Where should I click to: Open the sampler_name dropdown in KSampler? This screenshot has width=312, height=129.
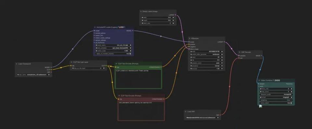click(x=207, y=63)
